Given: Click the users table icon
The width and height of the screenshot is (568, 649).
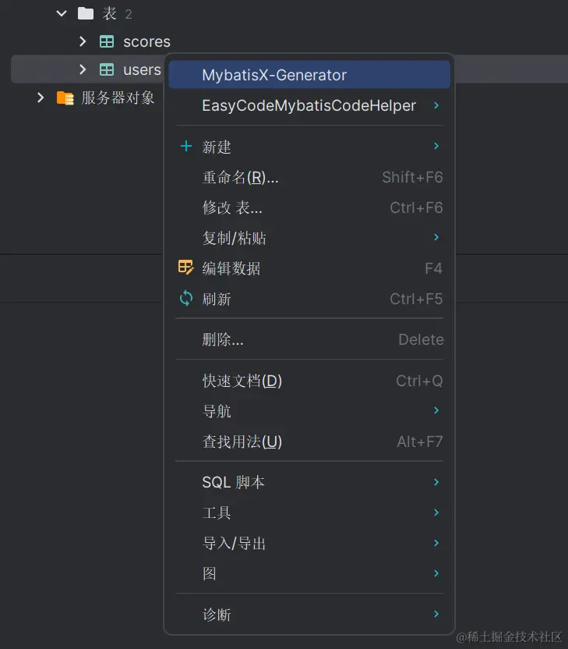Looking at the screenshot, I should pyautogui.click(x=107, y=69).
